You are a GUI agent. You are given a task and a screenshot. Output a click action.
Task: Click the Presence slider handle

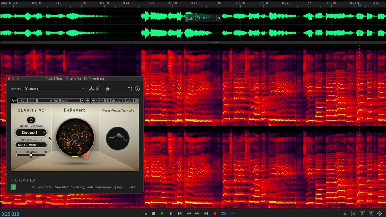(x=31, y=155)
